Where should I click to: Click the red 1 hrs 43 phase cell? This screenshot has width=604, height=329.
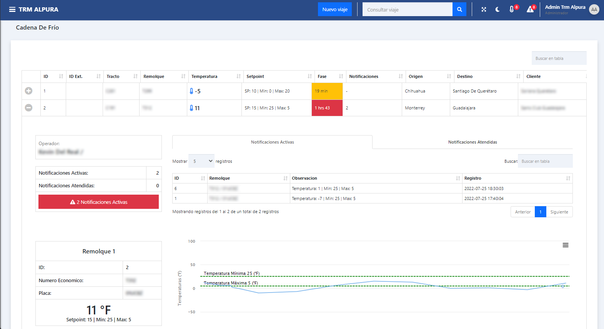[327, 108]
